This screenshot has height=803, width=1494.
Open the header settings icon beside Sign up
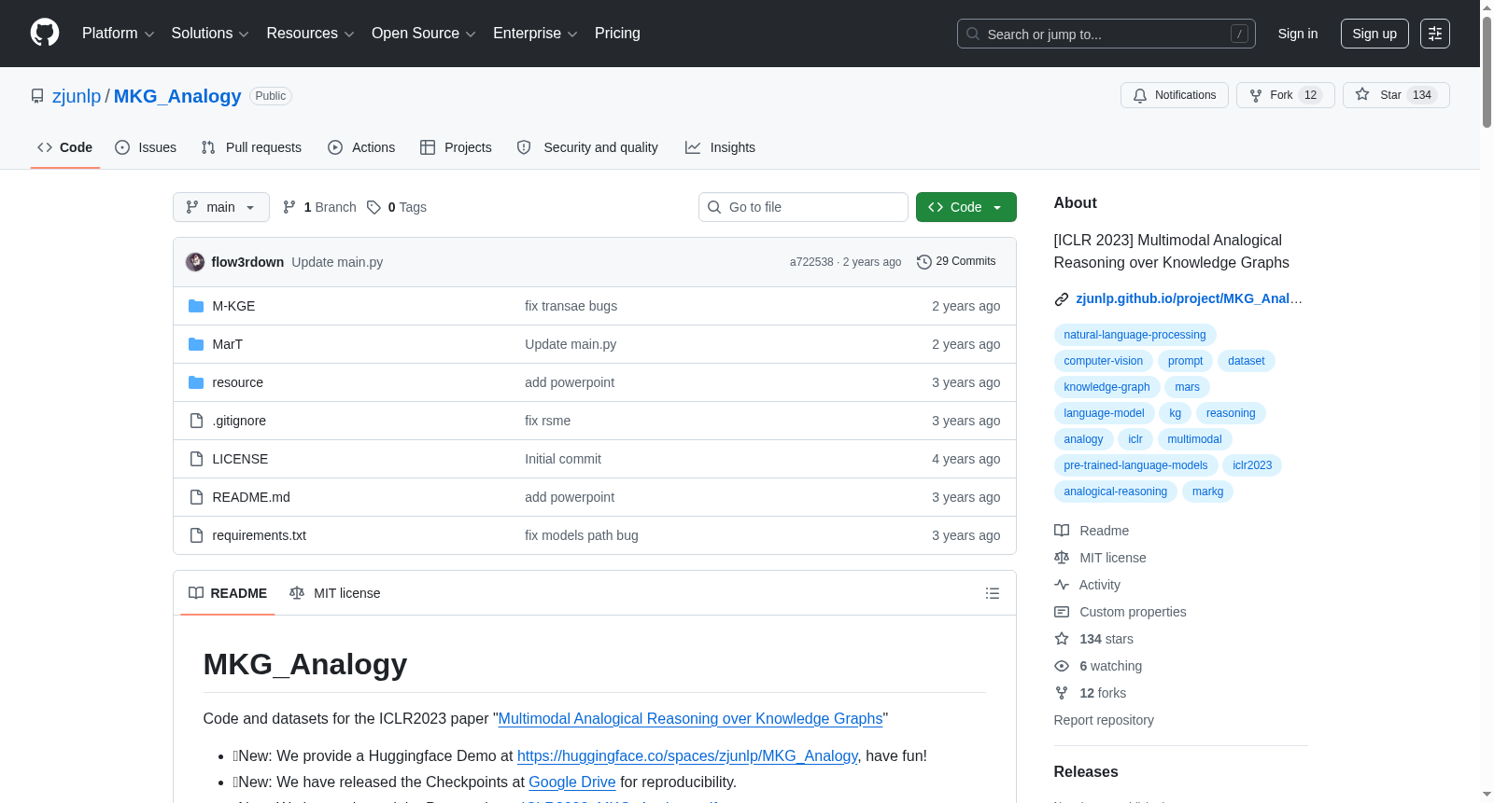[1435, 34]
